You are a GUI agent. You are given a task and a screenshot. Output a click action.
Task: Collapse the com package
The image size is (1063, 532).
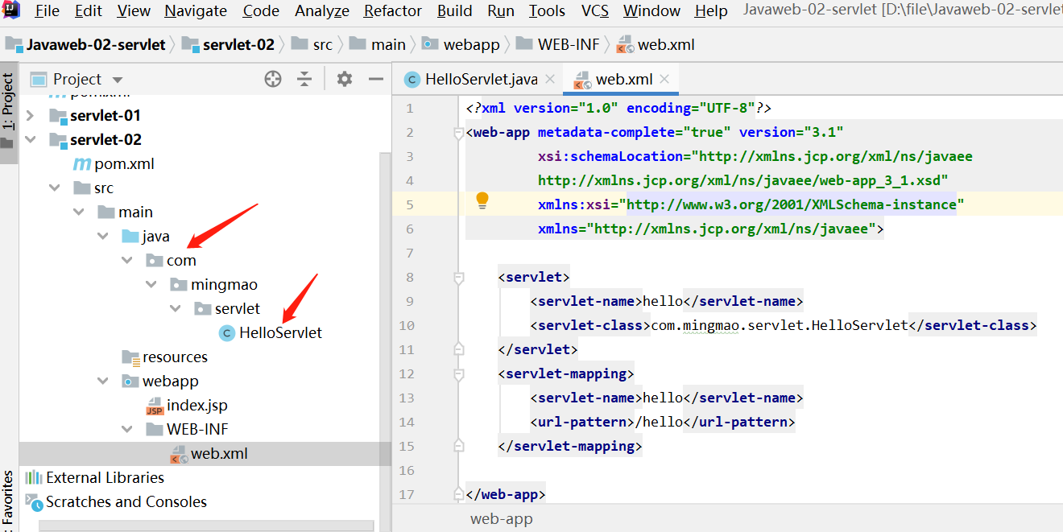coord(127,261)
